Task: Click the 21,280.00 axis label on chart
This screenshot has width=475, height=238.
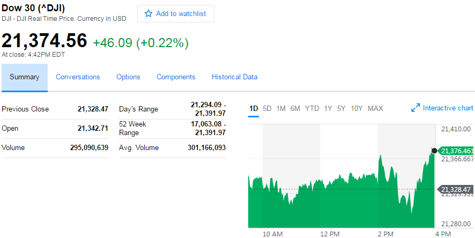Action: click(456, 224)
